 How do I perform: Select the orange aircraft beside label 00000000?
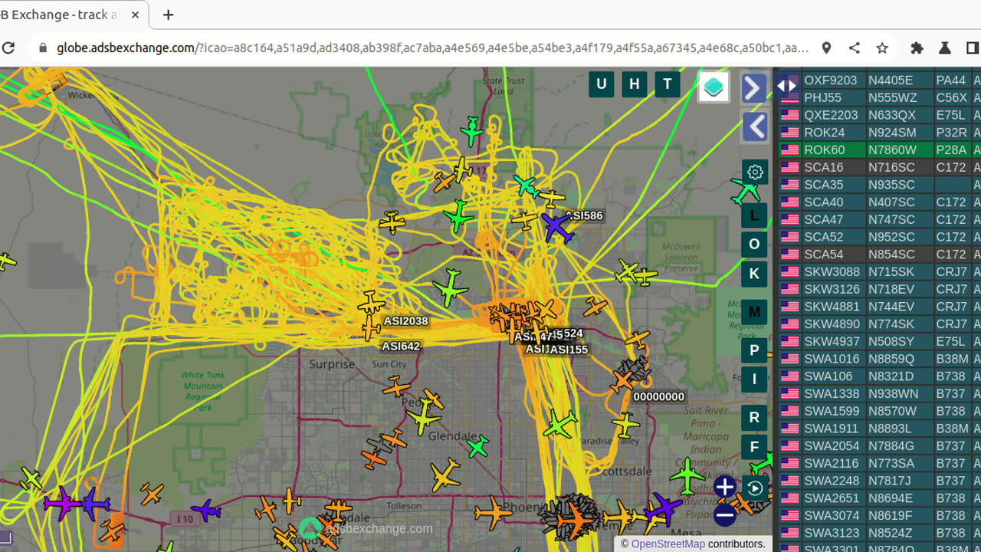622,381
